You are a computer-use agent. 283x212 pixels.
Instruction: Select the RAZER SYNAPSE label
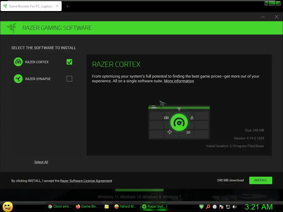(x=38, y=79)
